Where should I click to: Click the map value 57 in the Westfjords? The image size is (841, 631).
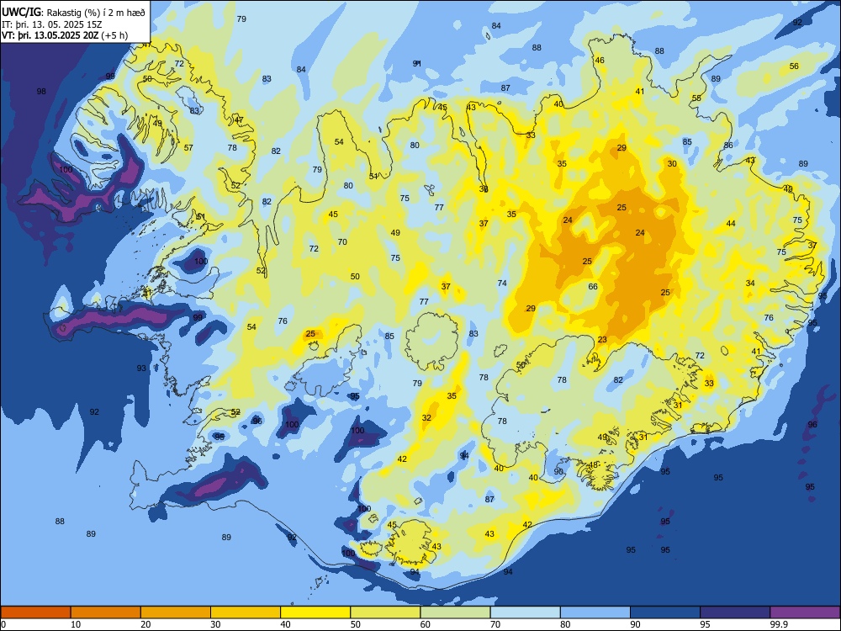pyautogui.click(x=188, y=148)
